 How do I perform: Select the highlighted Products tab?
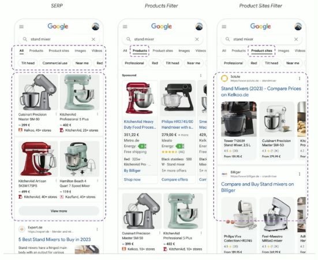[x=140, y=51]
